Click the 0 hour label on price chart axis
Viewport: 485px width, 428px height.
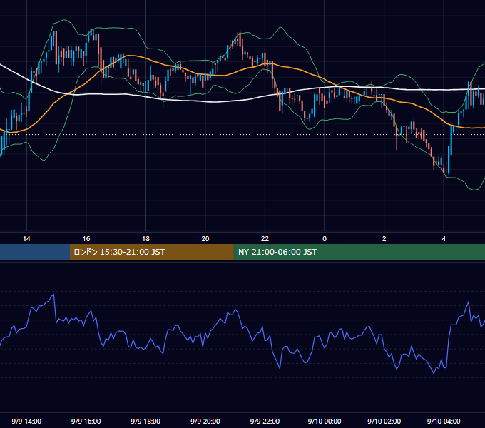[325, 239]
